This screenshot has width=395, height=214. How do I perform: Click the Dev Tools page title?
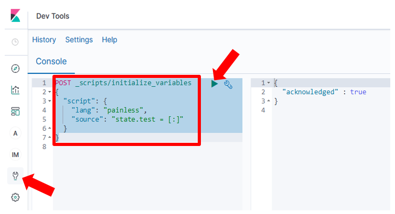pos(52,16)
